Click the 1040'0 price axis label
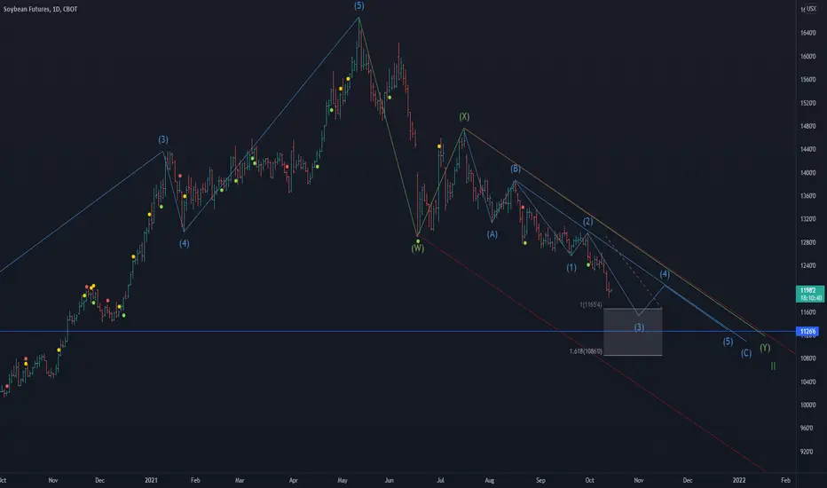827x488 pixels. click(808, 382)
